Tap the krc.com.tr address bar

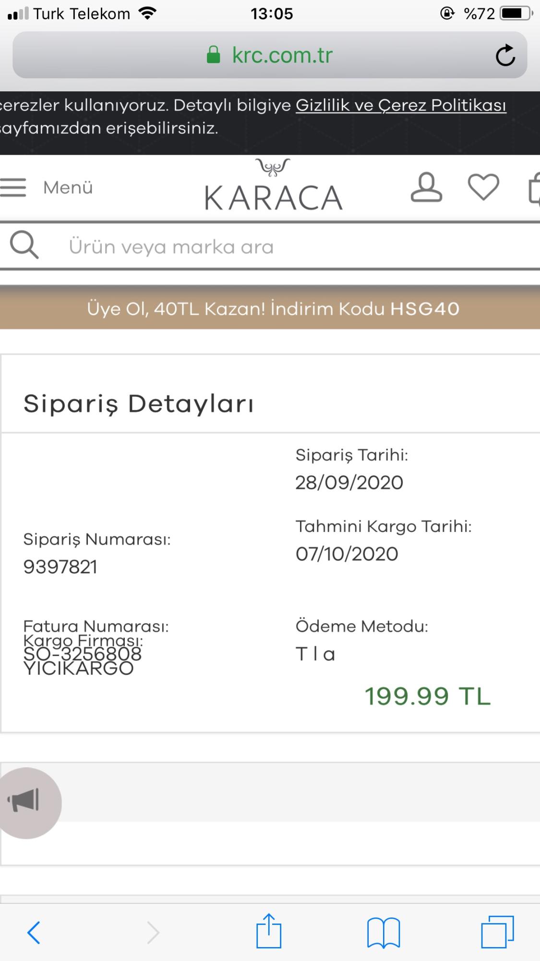[x=270, y=55]
